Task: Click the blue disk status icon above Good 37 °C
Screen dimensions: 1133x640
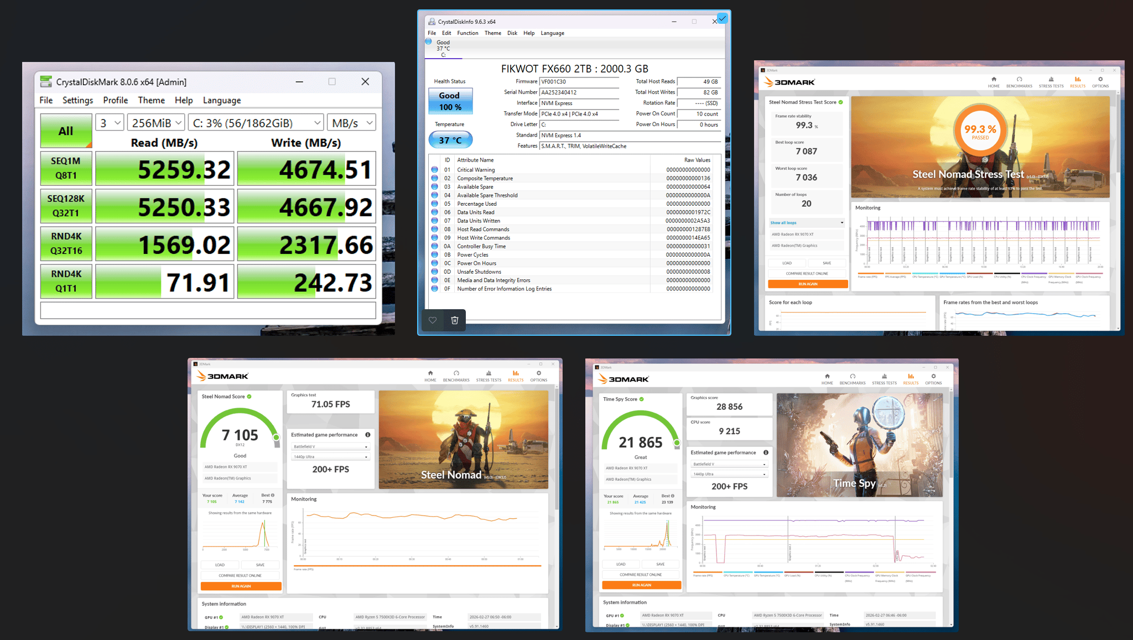Action: pos(429,41)
